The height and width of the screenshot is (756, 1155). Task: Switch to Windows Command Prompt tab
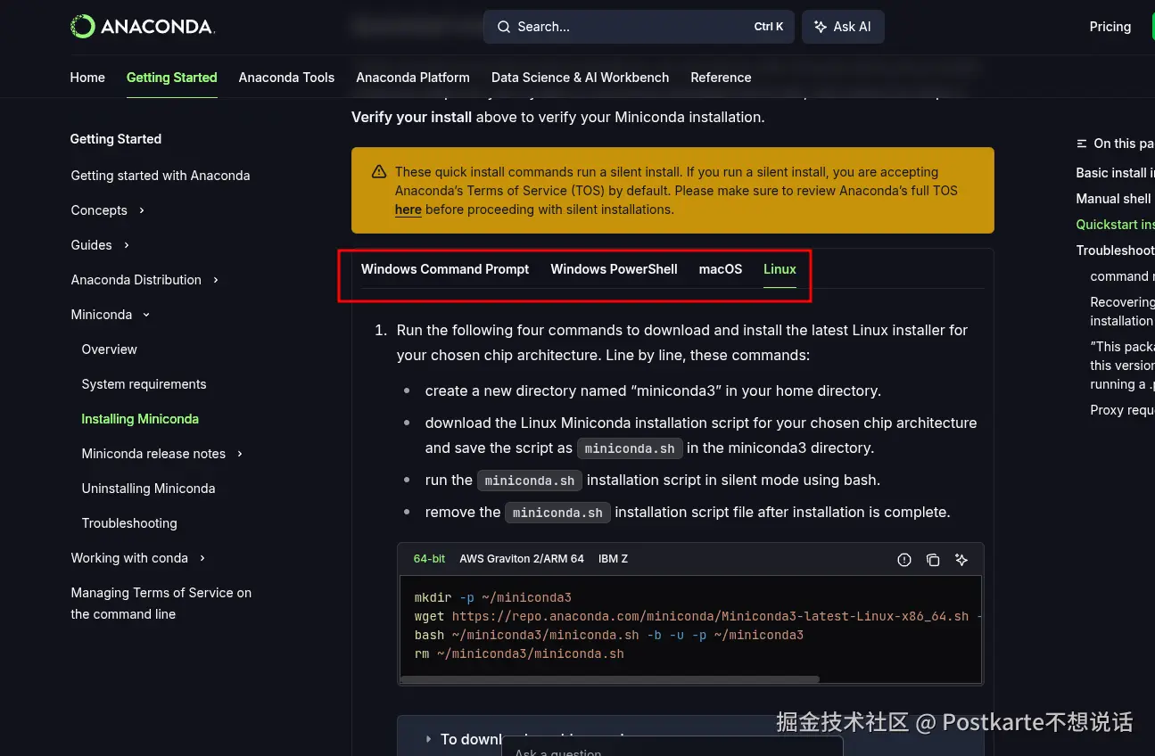pos(445,269)
